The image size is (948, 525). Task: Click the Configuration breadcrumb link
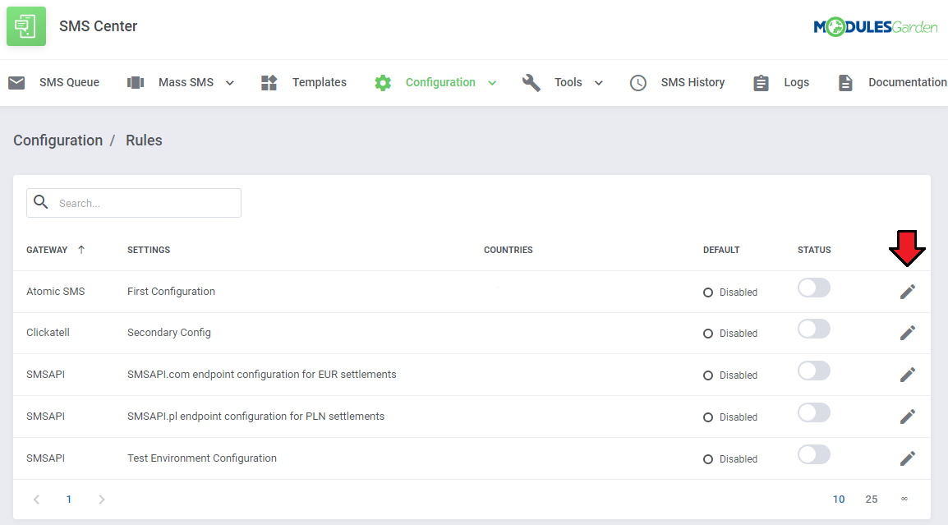tap(58, 140)
